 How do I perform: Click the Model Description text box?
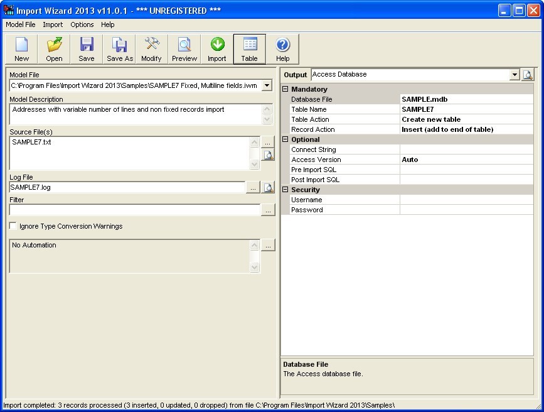[x=136, y=114]
